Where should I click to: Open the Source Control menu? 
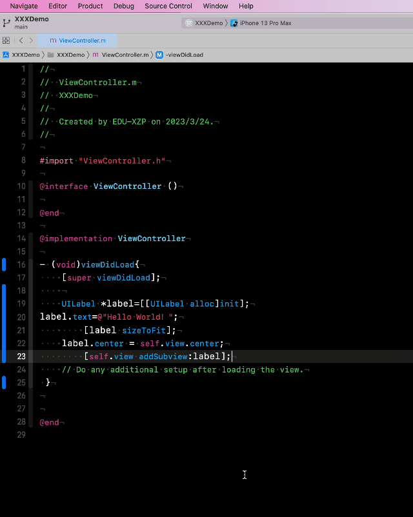tap(168, 6)
